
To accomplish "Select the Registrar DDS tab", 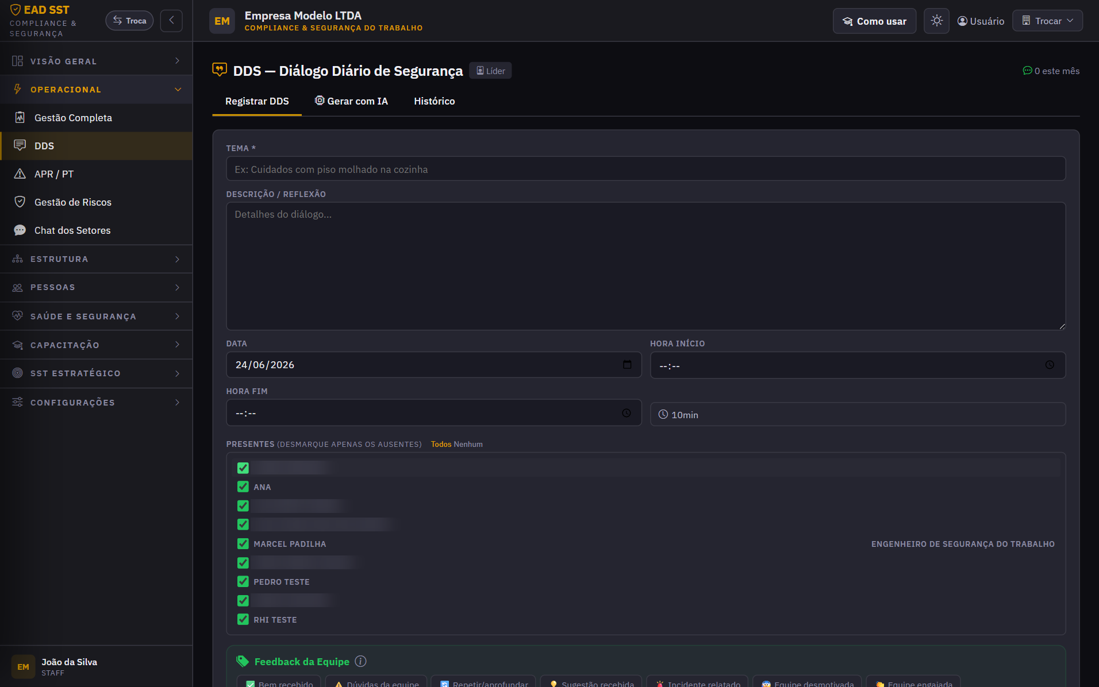I will (x=257, y=101).
